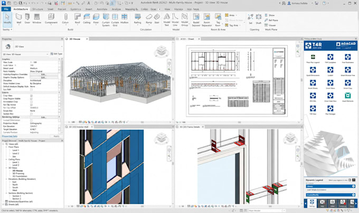Open the File menu tab
Screen dimensions: 359x213
pyautogui.click(x=6, y=9)
